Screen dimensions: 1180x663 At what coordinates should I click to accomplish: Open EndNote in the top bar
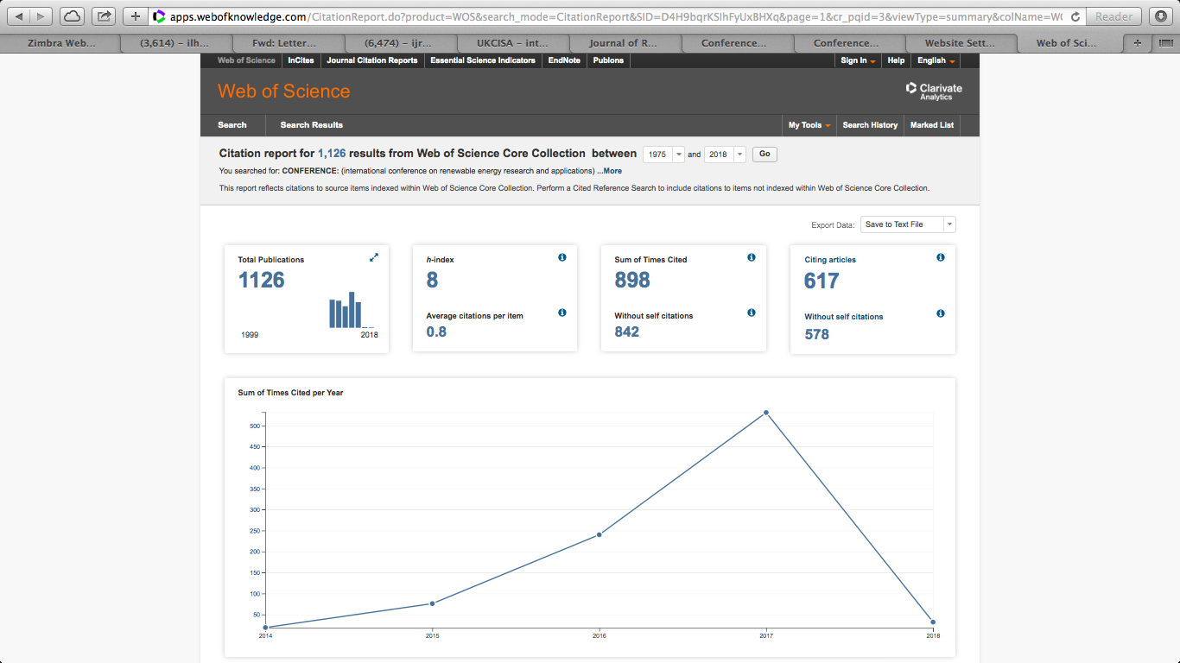pyautogui.click(x=564, y=60)
